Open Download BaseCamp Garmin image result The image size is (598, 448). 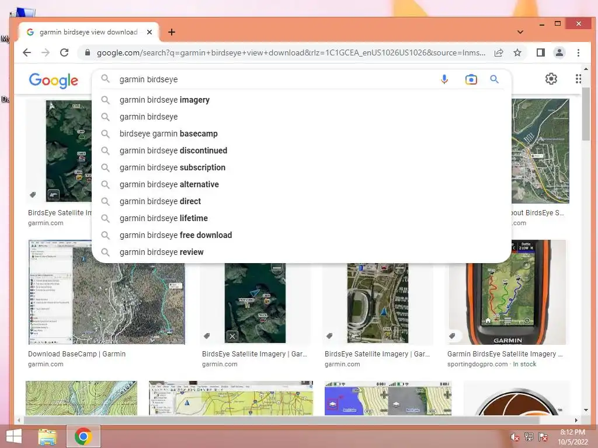click(x=107, y=292)
